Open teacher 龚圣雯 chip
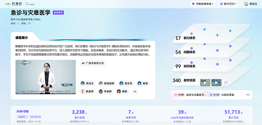The image size is (262, 125). tap(126, 83)
